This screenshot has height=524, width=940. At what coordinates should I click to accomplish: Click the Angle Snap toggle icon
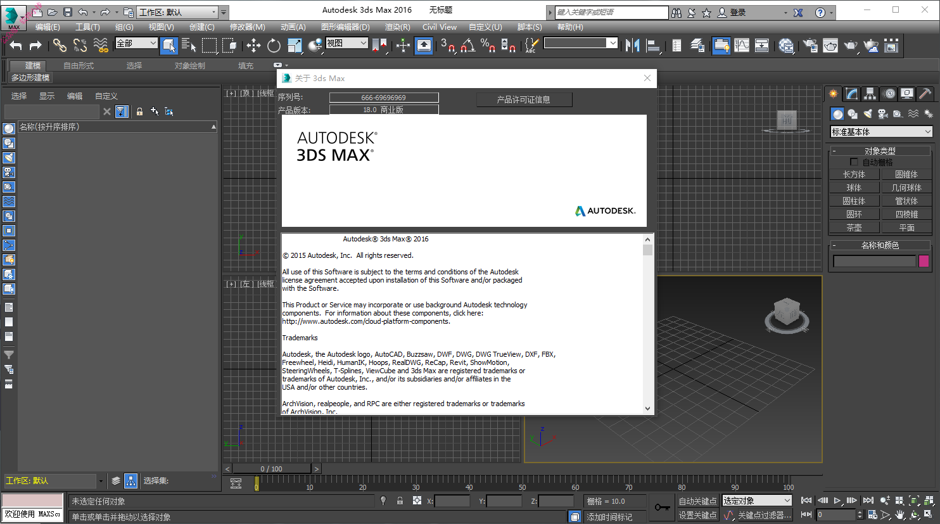[468, 45]
